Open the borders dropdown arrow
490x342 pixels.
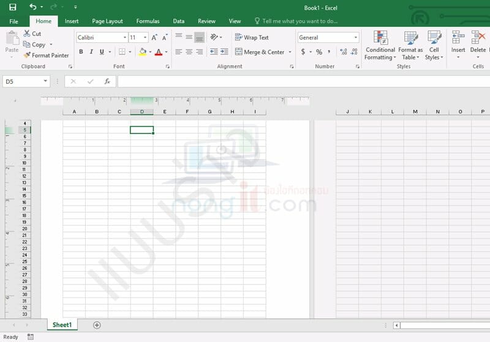coord(130,52)
